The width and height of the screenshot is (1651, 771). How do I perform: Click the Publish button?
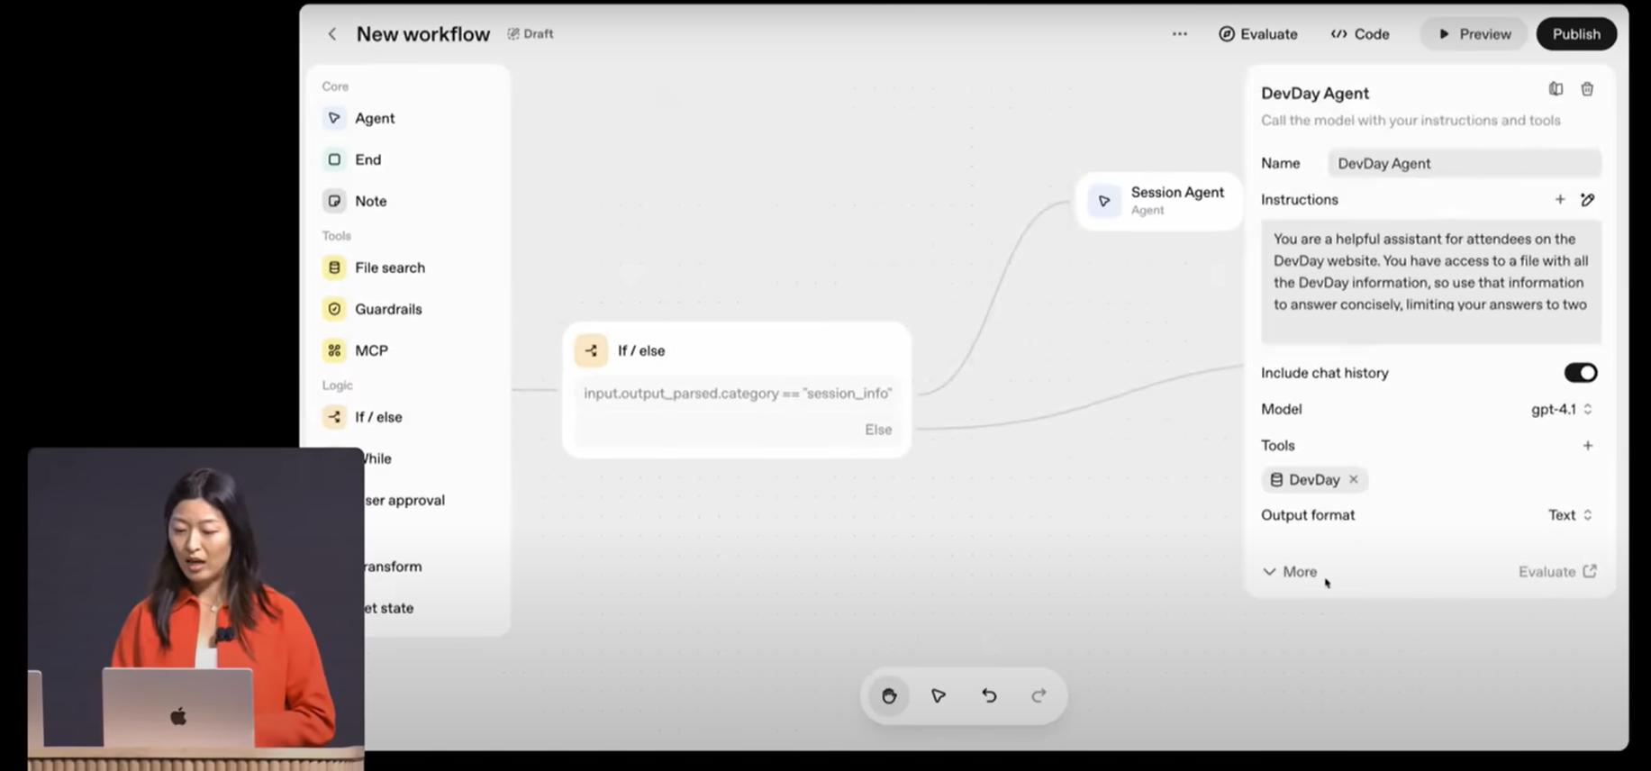click(x=1575, y=34)
